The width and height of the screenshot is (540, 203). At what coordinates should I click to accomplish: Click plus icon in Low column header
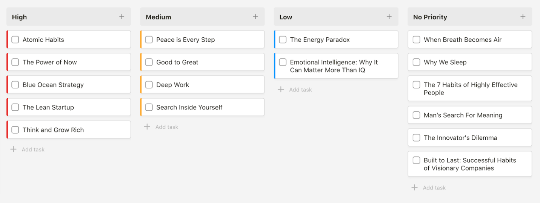click(389, 17)
